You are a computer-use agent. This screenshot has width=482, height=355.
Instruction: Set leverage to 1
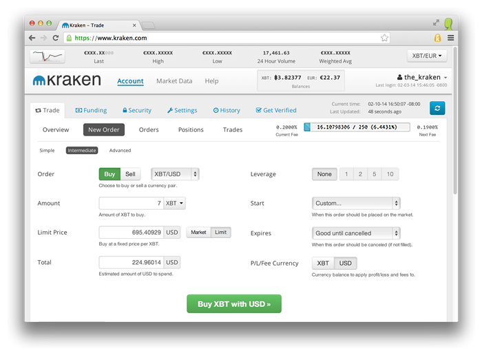tap(346, 174)
